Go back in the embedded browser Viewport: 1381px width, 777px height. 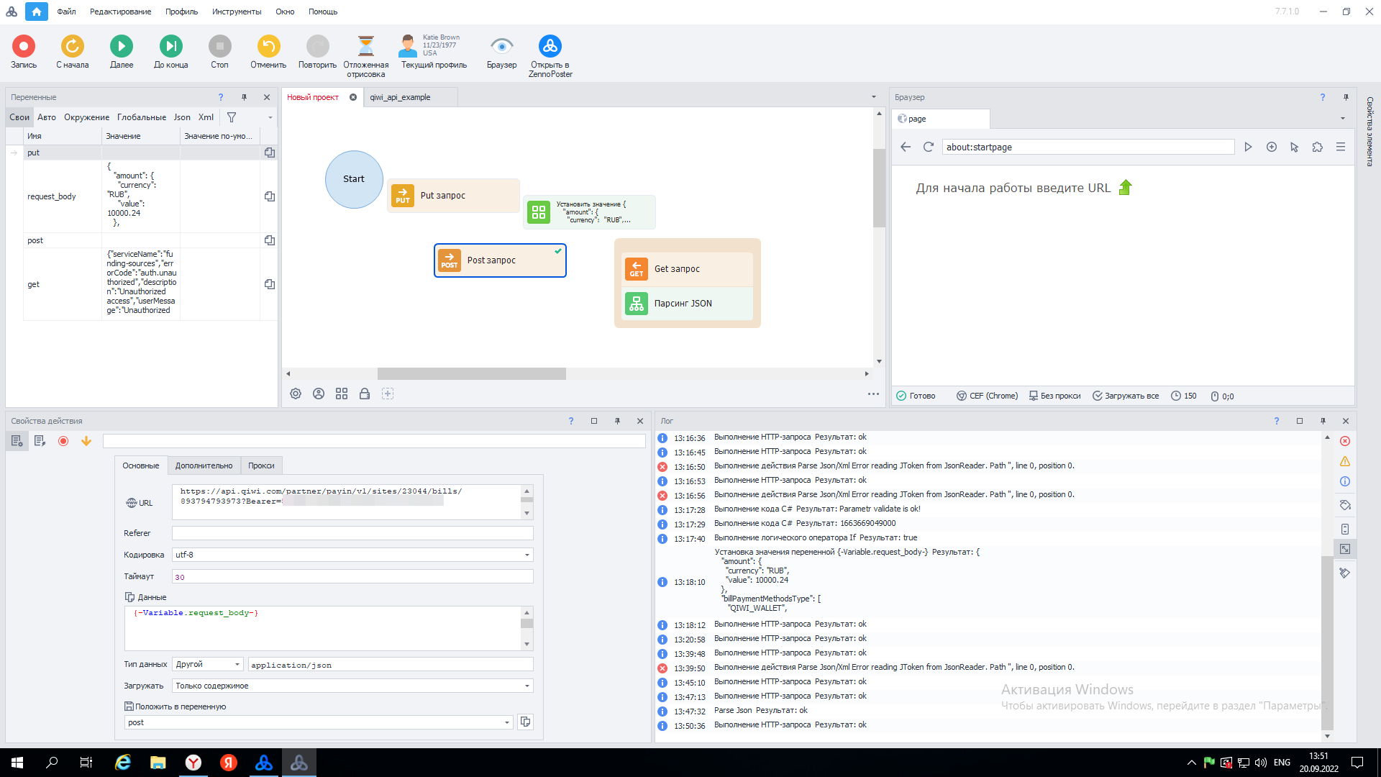tap(906, 147)
